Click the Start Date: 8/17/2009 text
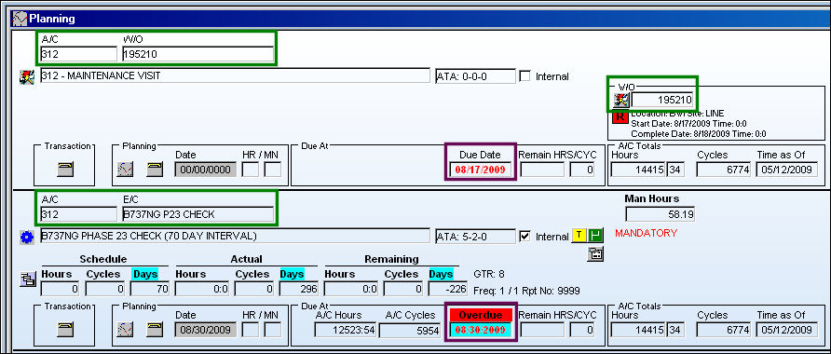The image size is (831, 354). (x=688, y=124)
